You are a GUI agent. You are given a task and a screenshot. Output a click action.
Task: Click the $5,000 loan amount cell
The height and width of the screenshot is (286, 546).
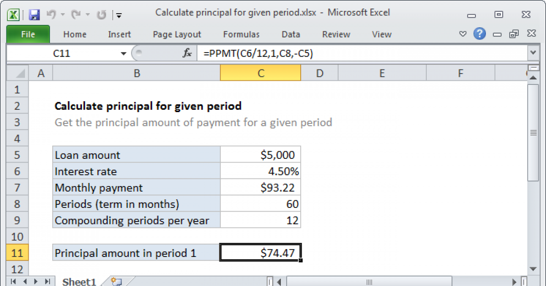point(261,155)
